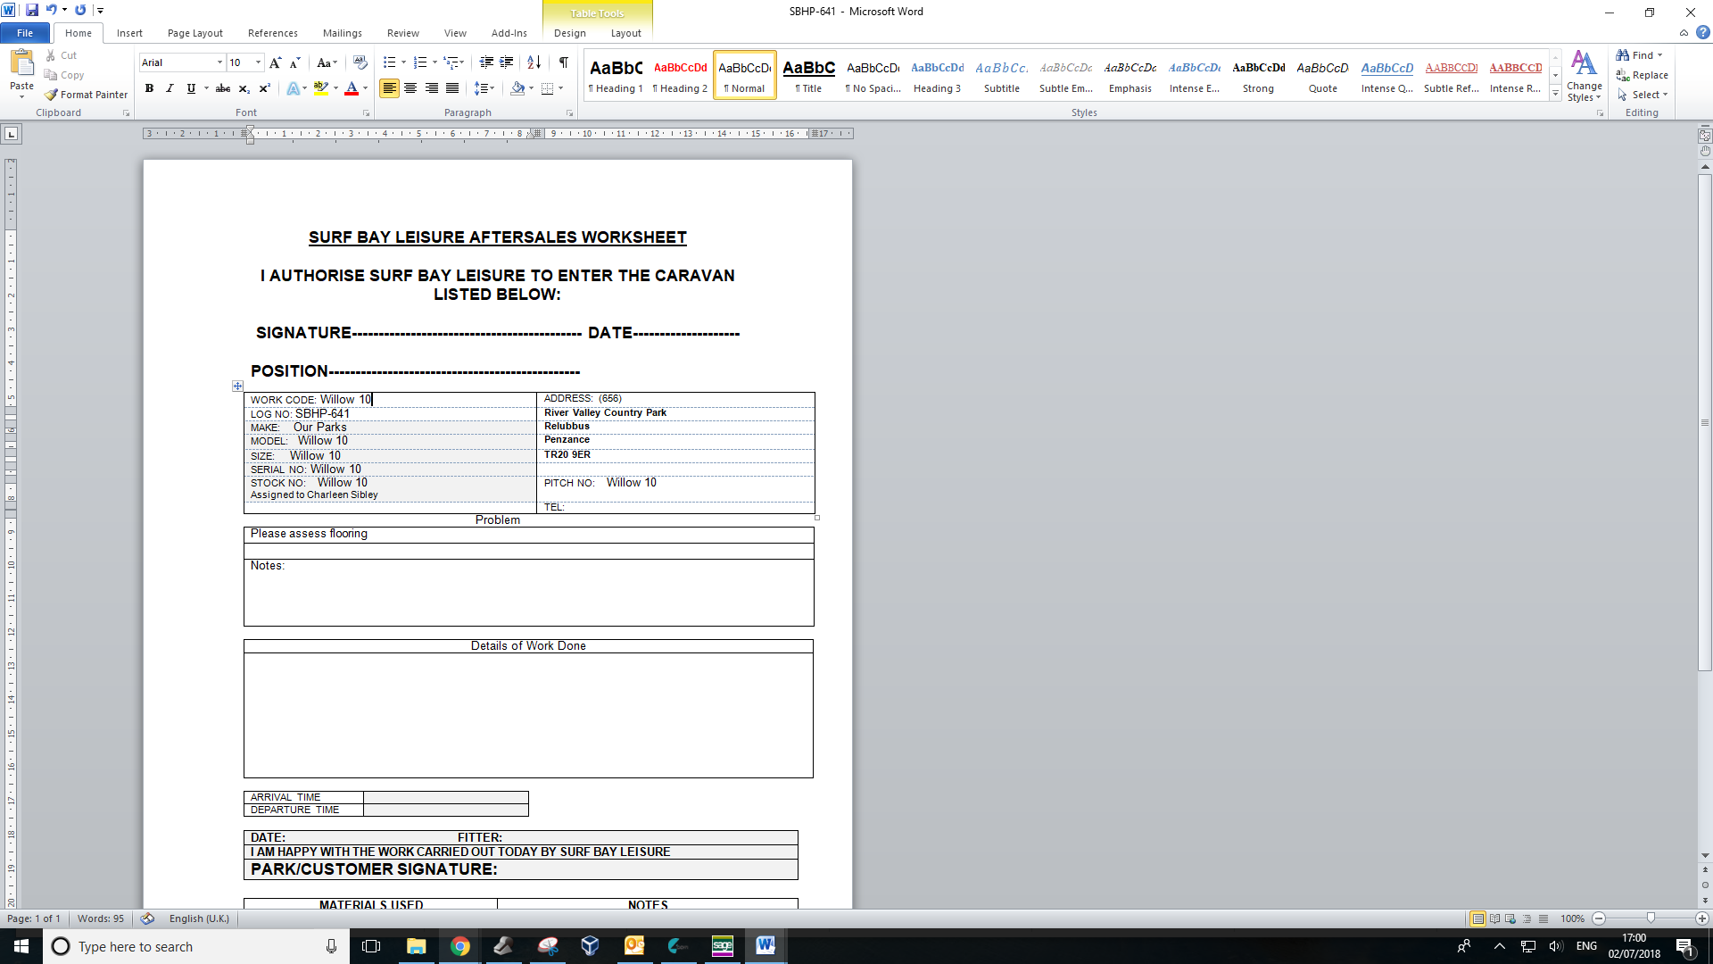Toggle Bold formatting
The image size is (1713, 964).
point(149,88)
